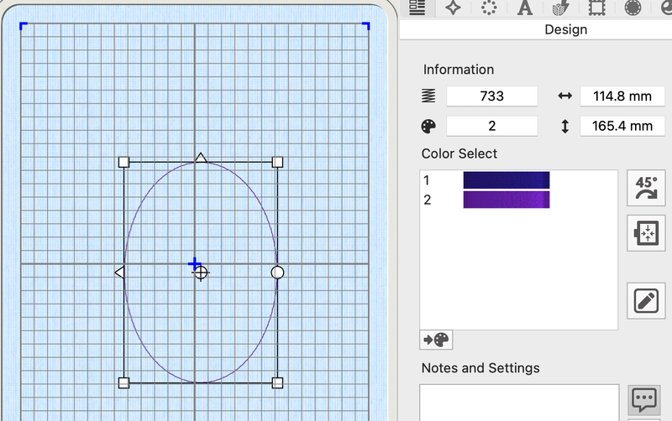Click top-right square resize handle
Viewport: 672px width, 421px height.
coord(277,162)
